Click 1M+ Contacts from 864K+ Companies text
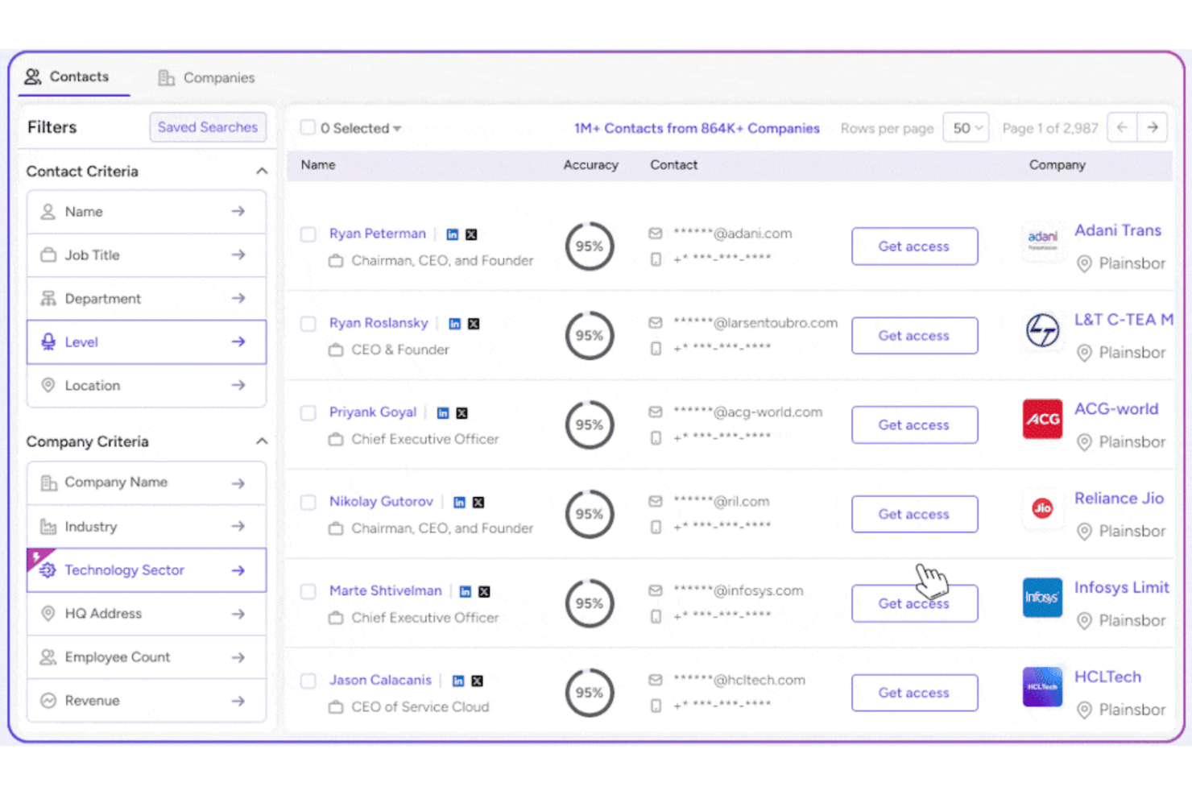 (697, 128)
